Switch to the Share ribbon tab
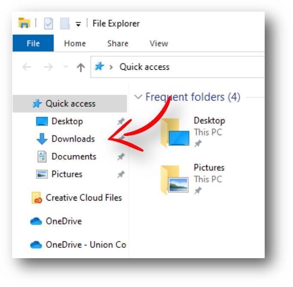293x287 pixels. click(118, 43)
